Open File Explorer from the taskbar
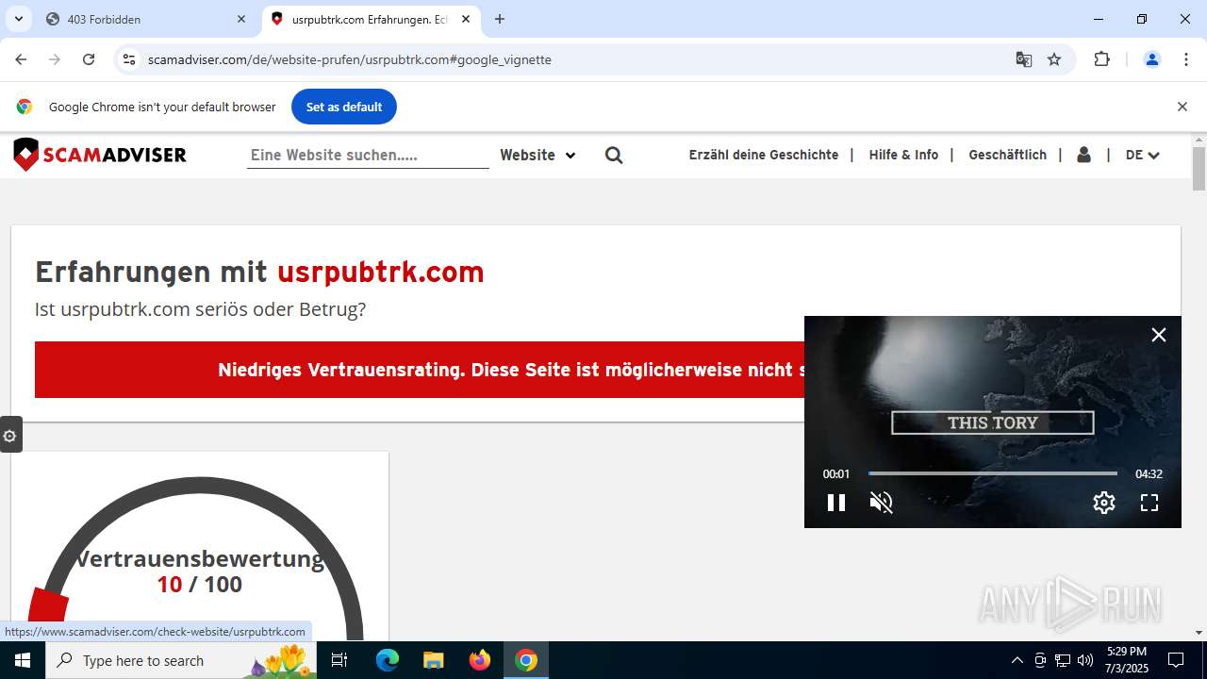 (433, 660)
